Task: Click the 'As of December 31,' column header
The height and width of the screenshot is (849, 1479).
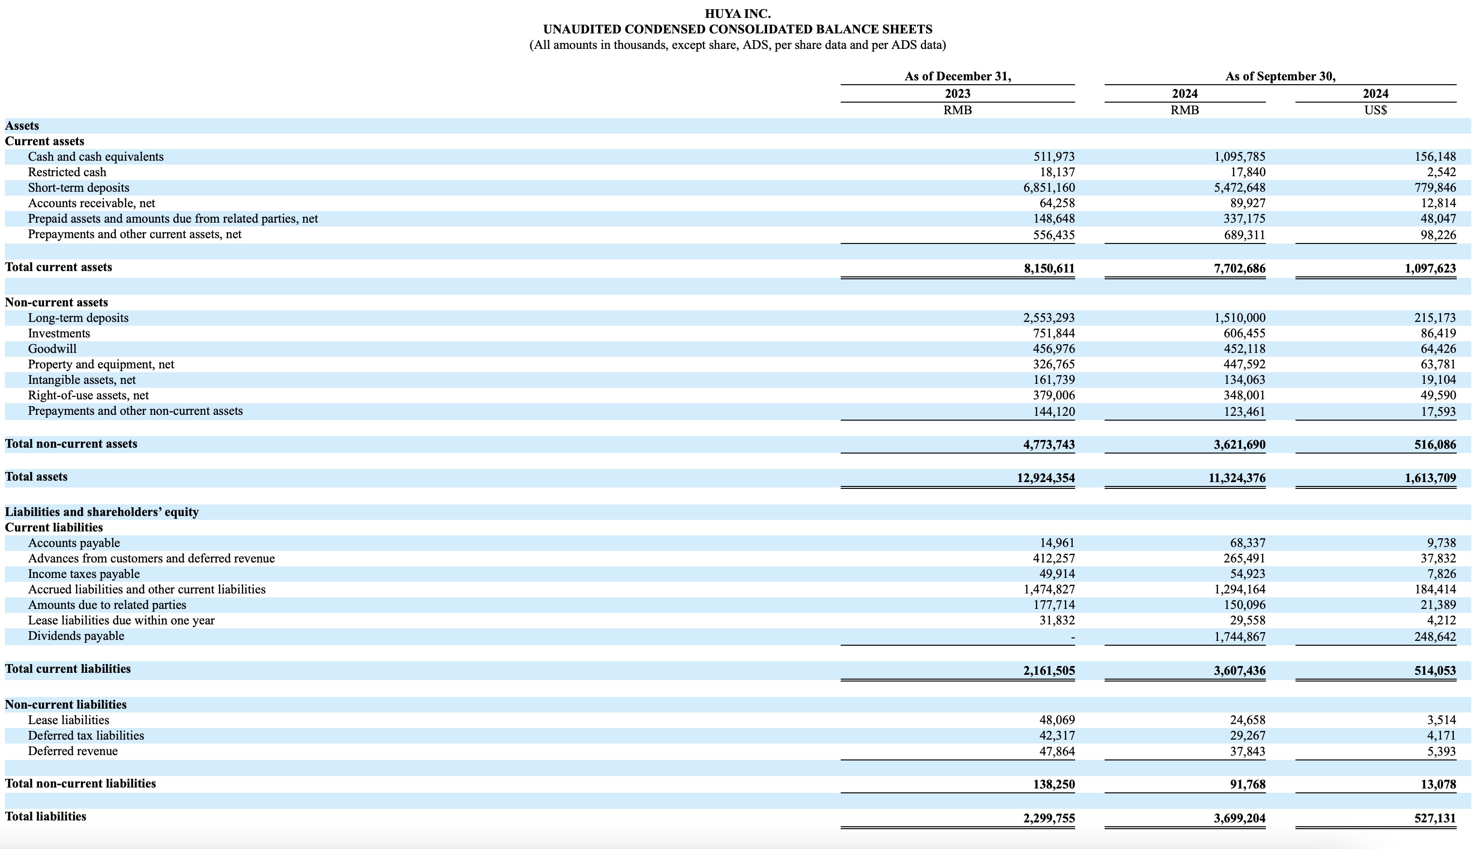Action: (957, 76)
